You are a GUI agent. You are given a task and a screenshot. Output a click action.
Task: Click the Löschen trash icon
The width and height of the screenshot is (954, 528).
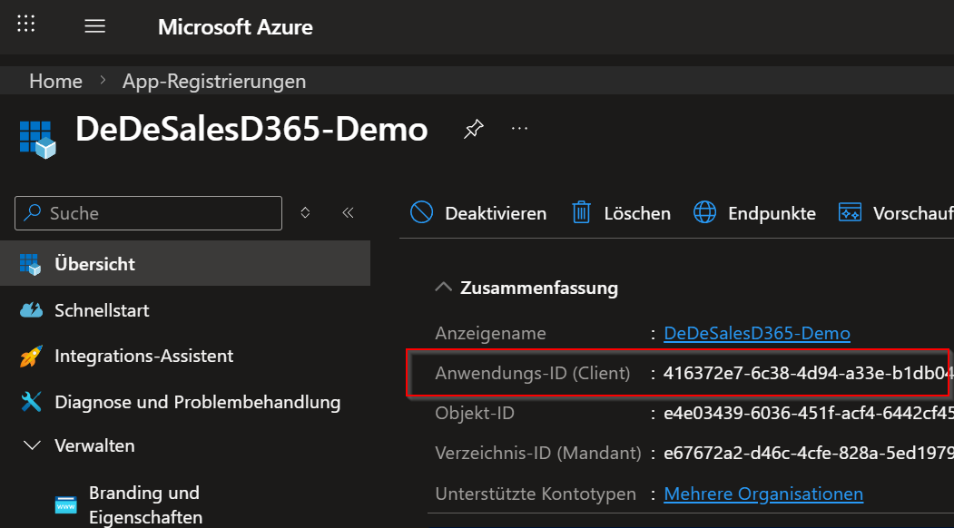pyautogui.click(x=582, y=212)
